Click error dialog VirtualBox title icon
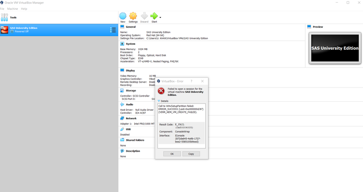The width and height of the screenshot is (363, 192). (158, 81)
